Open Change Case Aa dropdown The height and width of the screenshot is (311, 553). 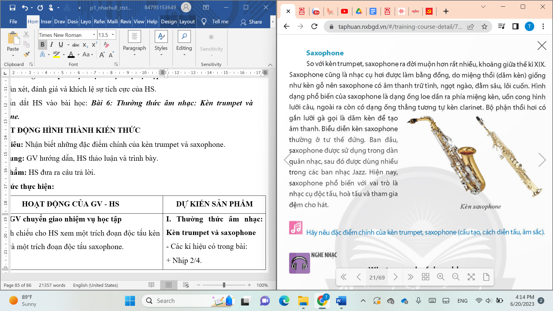click(88, 54)
